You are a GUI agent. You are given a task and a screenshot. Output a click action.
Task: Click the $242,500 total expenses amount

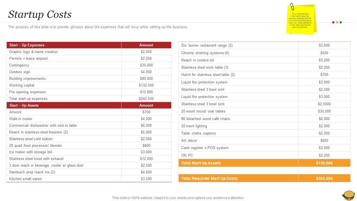pos(146,99)
